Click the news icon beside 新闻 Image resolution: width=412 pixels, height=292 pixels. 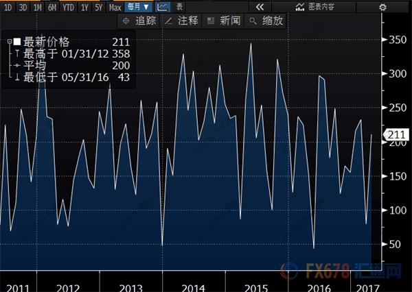tap(211, 21)
